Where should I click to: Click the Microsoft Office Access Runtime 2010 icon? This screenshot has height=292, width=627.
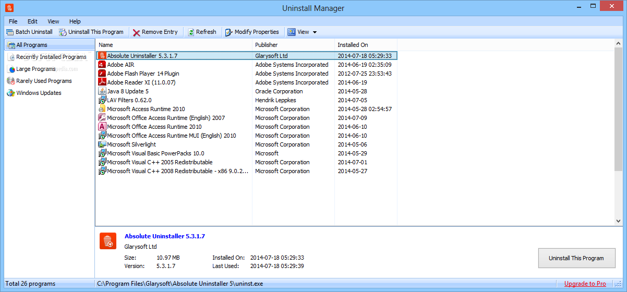(x=102, y=127)
